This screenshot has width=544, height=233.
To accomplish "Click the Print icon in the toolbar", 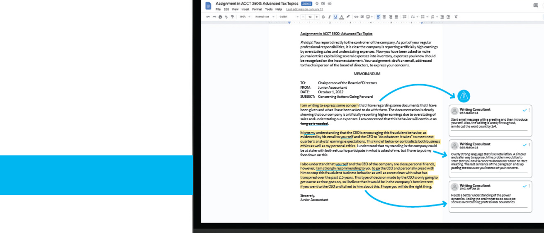I will pyautogui.click(x=220, y=17).
